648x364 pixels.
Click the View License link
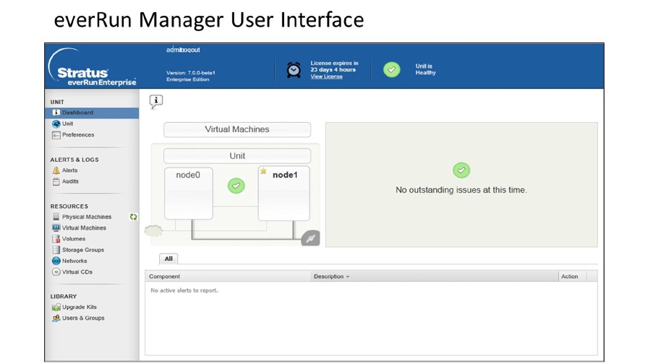(x=326, y=77)
